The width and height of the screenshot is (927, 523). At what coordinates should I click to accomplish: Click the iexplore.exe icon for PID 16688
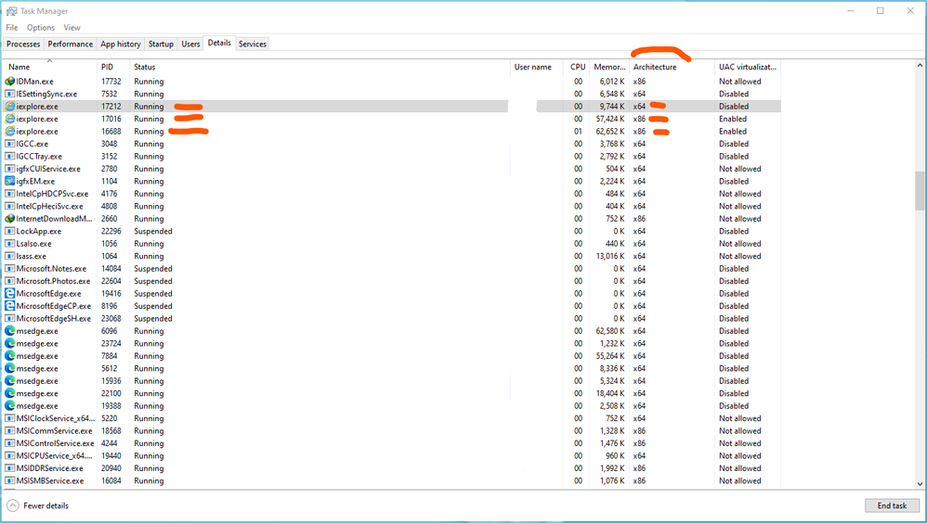point(9,131)
